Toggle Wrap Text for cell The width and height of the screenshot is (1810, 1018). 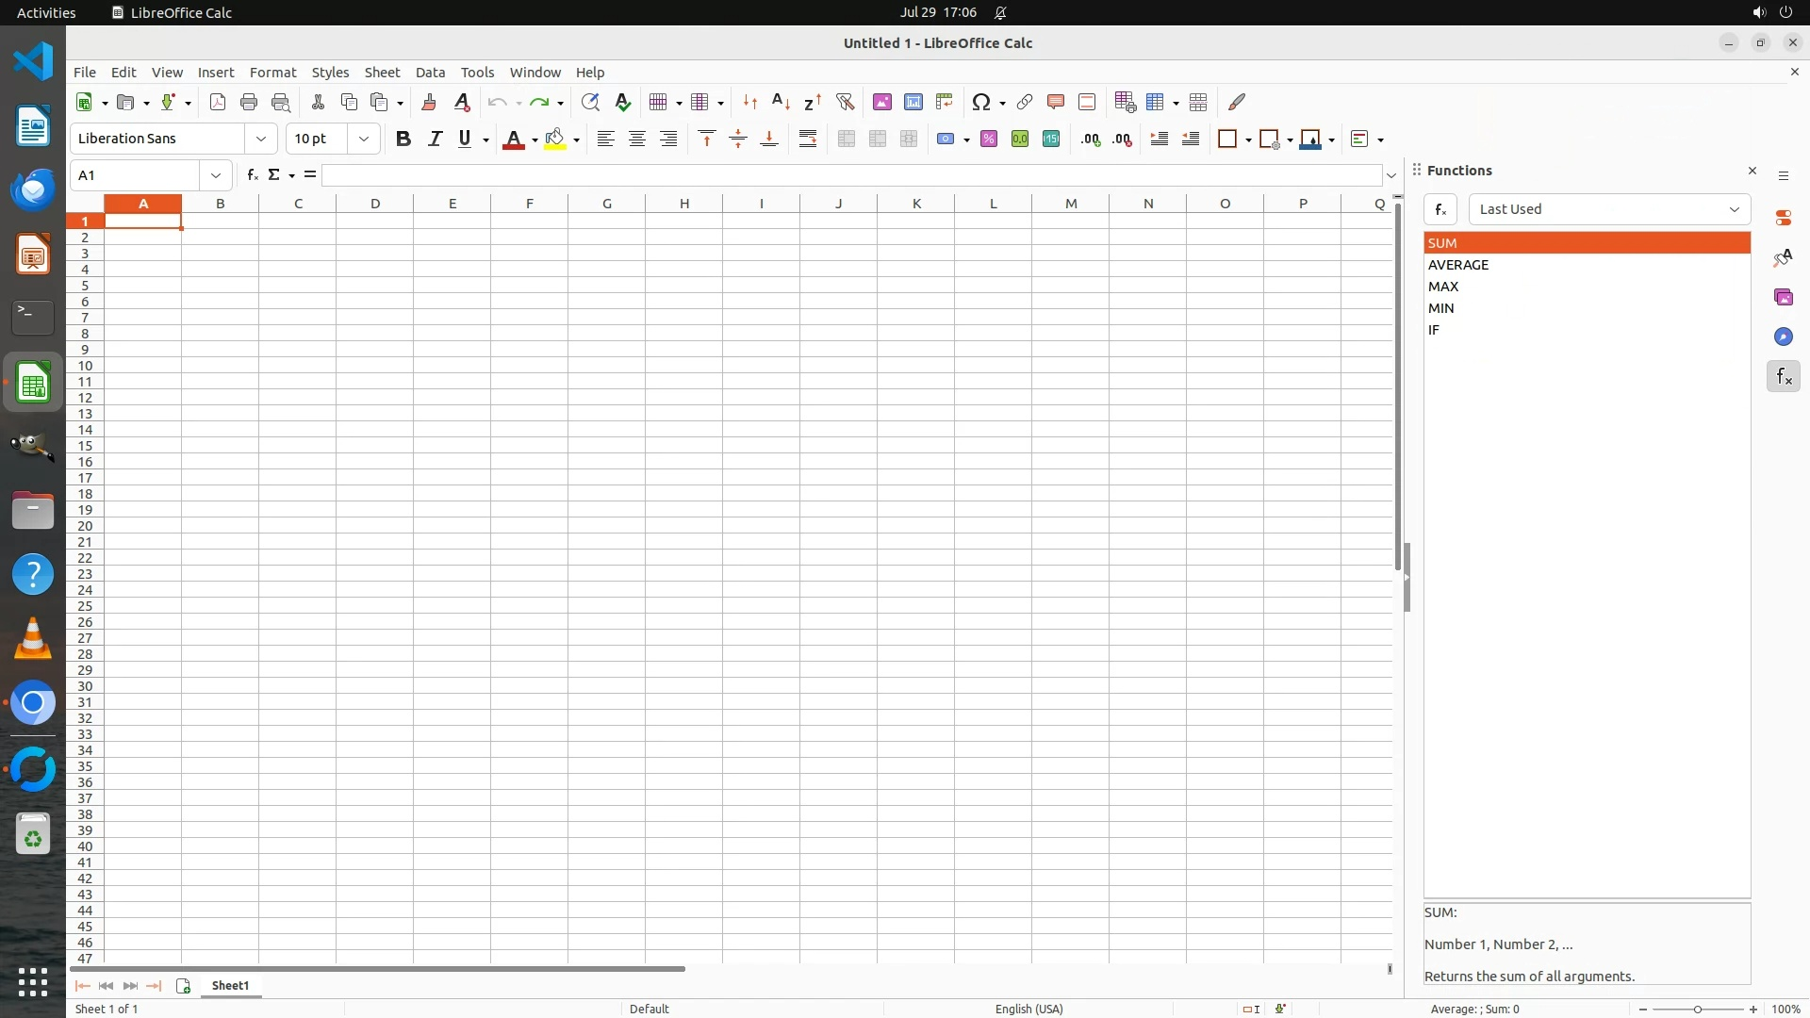808,140
